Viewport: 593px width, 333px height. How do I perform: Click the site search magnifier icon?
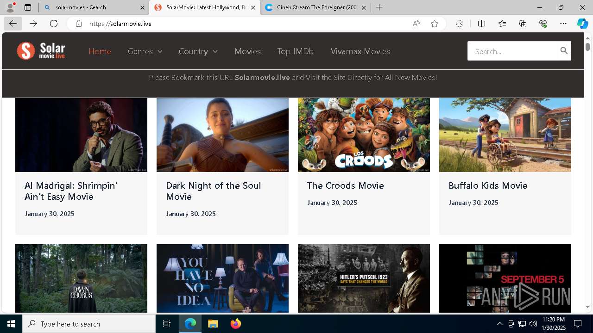[564, 51]
